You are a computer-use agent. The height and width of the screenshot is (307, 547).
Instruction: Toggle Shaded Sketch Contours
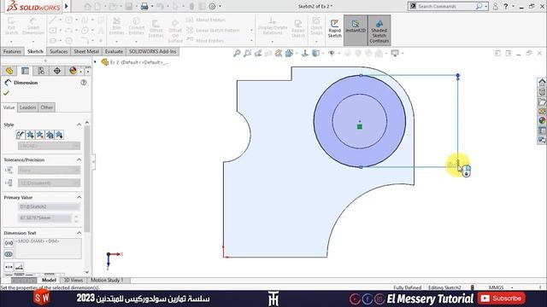pos(379,31)
